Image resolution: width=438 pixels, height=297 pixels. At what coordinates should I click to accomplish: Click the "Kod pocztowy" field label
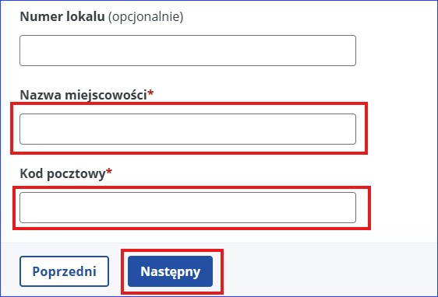pos(63,174)
